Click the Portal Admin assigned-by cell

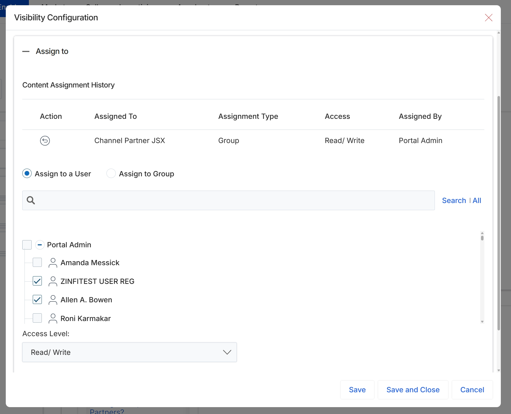421,141
